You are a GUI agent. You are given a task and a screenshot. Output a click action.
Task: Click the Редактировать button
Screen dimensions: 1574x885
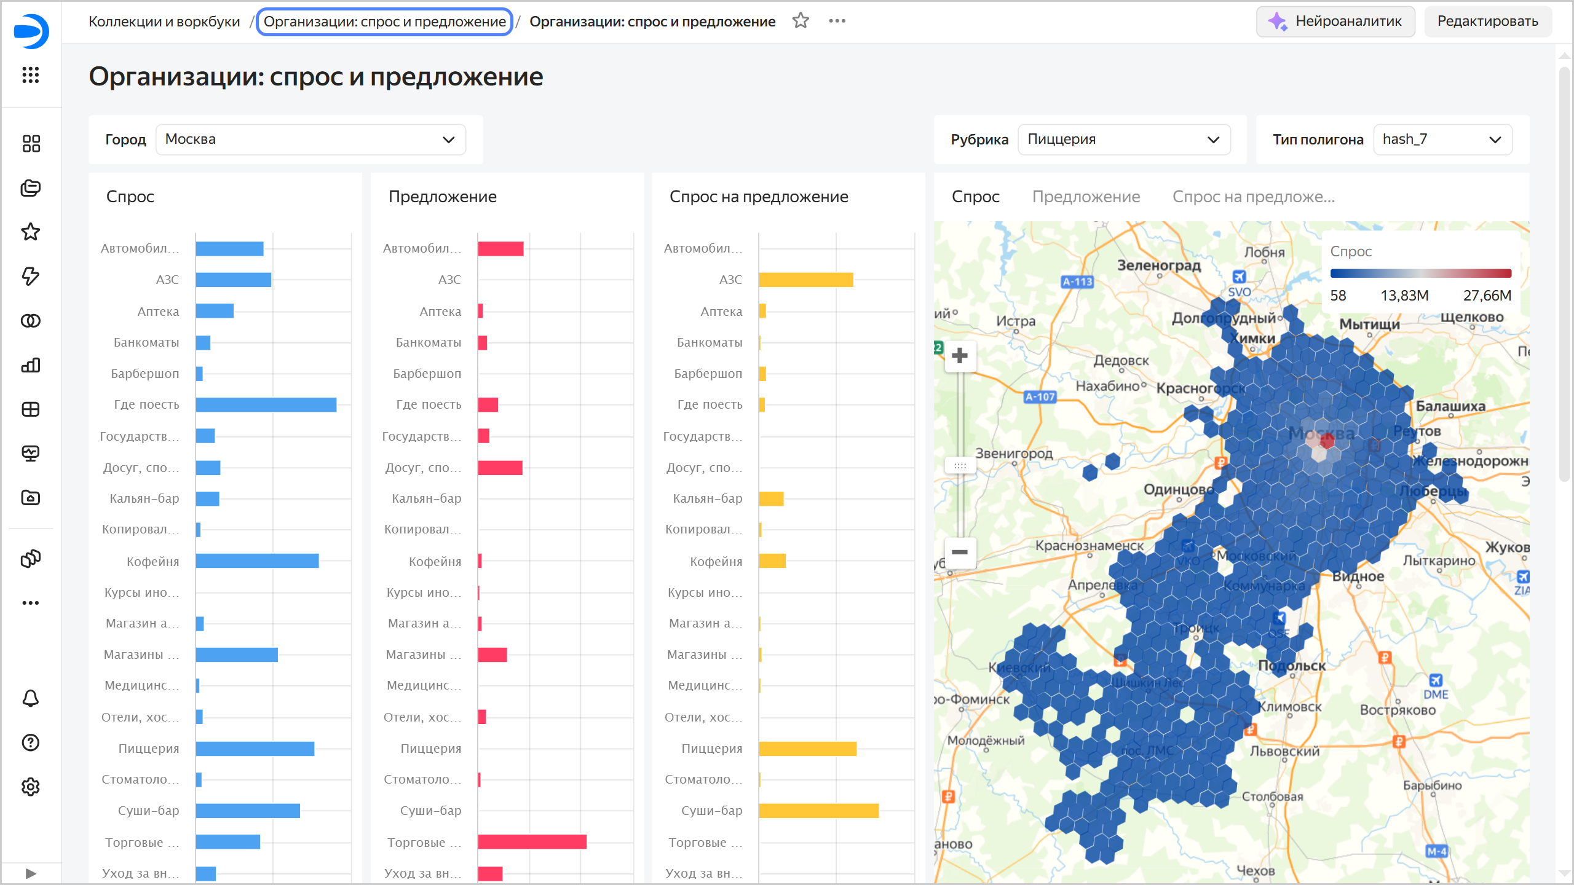tap(1487, 21)
